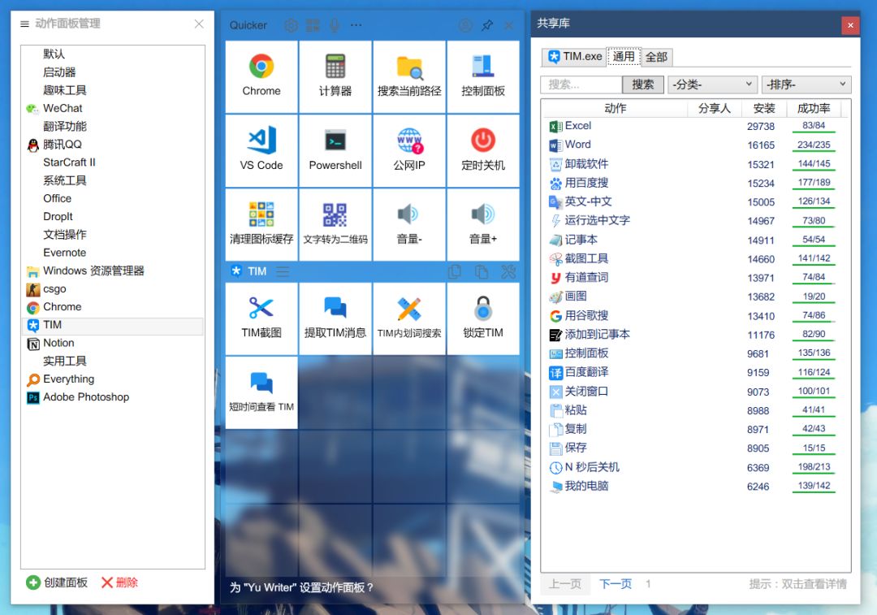Click the 搜索 button in 共享库
This screenshot has width=877, height=615.
point(642,84)
